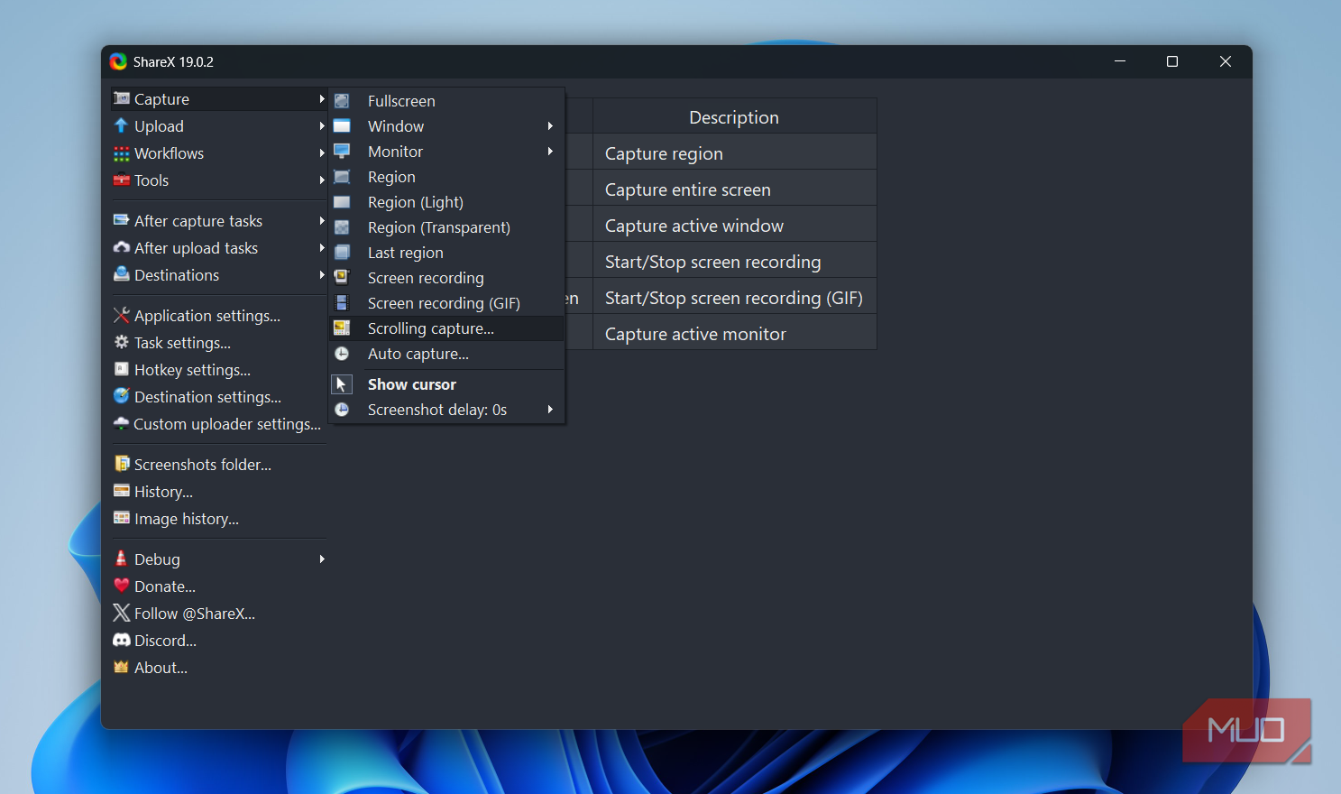Click the Auto capture clock icon
This screenshot has height=794, width=1341.
point(342,354)
